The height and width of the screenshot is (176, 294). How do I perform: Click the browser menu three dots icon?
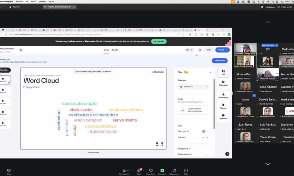[x=224, y=35]
